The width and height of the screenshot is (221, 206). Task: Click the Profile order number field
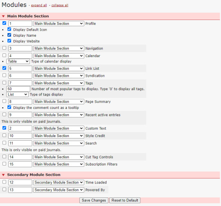pyautogui.click(x=20, y=24)
